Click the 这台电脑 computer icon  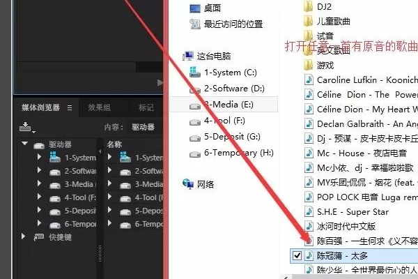[x=188, y=56]
